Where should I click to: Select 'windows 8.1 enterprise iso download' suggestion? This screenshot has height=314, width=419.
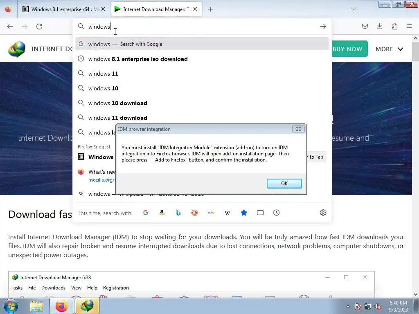(x=202, y=59)
